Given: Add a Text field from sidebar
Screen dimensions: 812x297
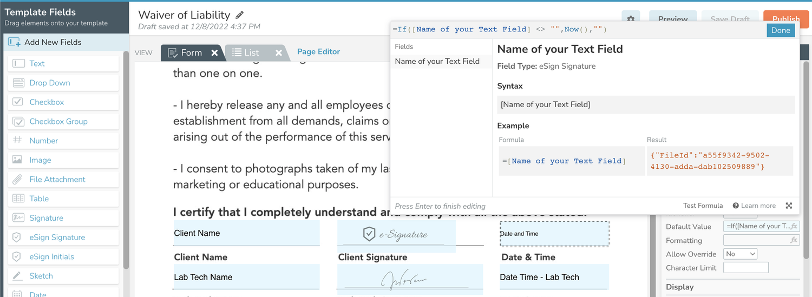Looking at the screenshot, I should click(x=63, y=63).
